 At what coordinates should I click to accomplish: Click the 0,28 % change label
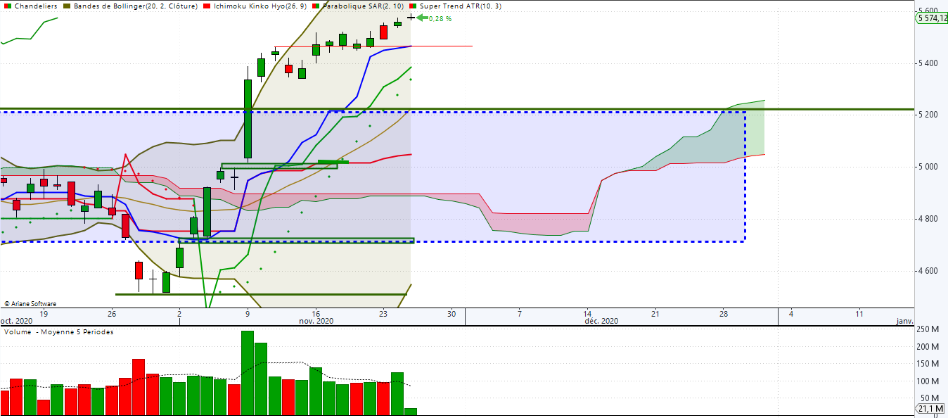point(440,18)
